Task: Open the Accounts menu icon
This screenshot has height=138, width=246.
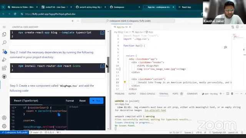Action: point(4,118)
